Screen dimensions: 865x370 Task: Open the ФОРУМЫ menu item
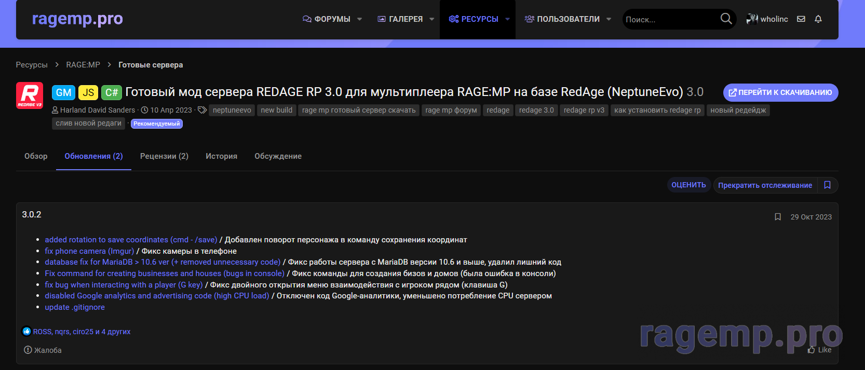point(327,19)
